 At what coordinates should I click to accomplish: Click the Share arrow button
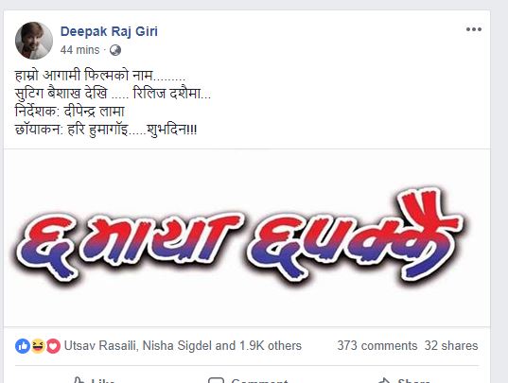click(404, 380)
